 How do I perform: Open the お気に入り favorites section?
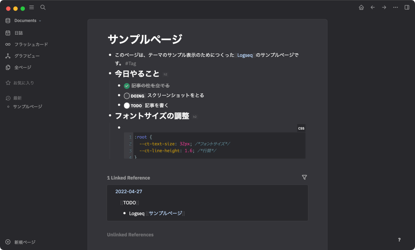point(24,83)
